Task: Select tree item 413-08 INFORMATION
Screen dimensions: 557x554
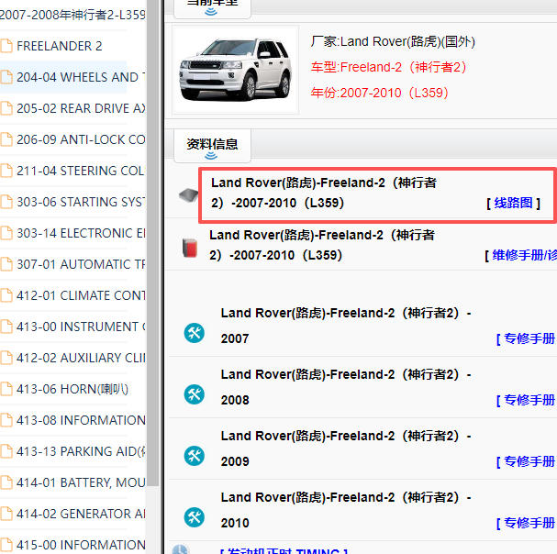Action: [x=81, y=420]
